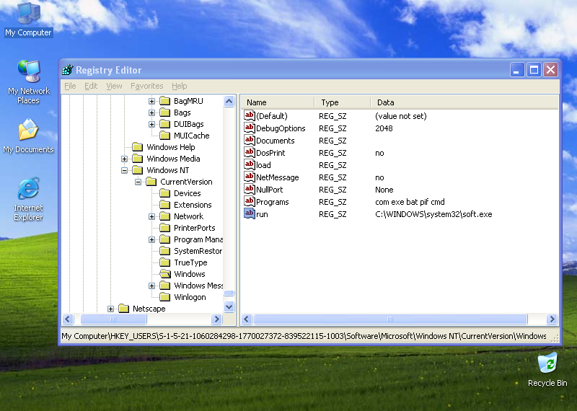Expand the DUIBags key
This screenshot has width=577, height=411.
click(151, 124)
